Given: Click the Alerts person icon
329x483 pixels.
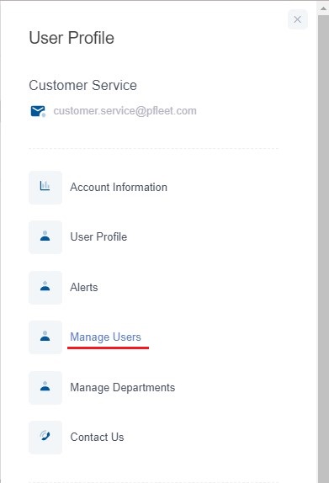Looking at the screenshot, I should (45, 288).
